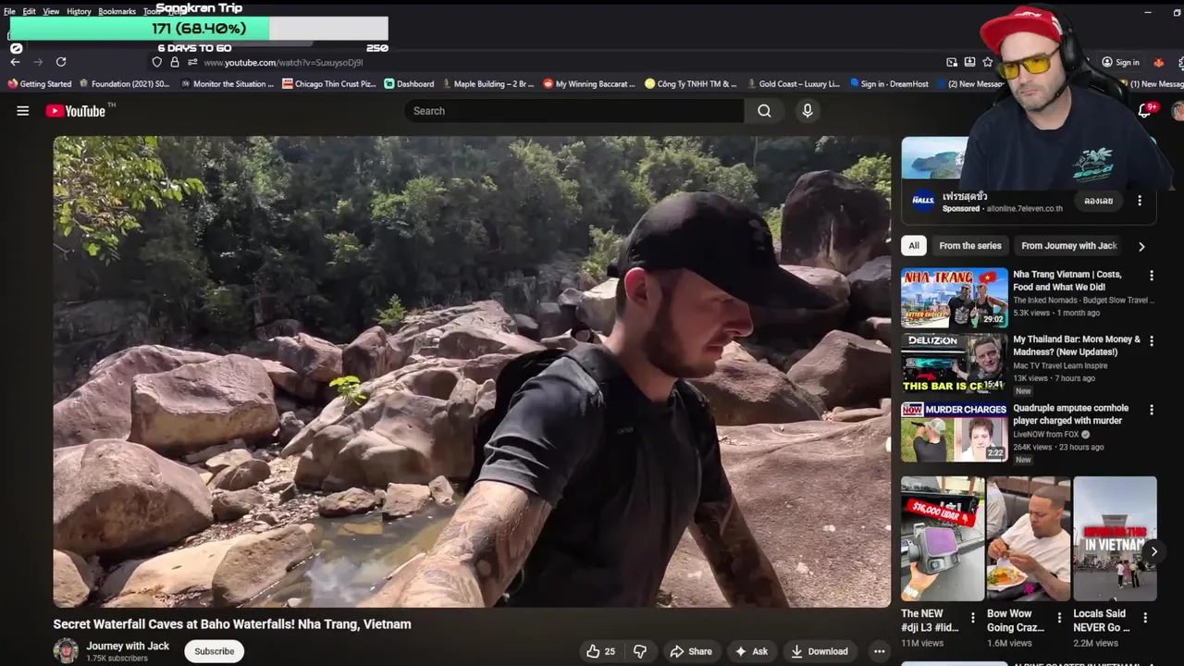Dislike the video with thumbs down
This screenshot has width=1184, height=666.
[x=640, y=651]
